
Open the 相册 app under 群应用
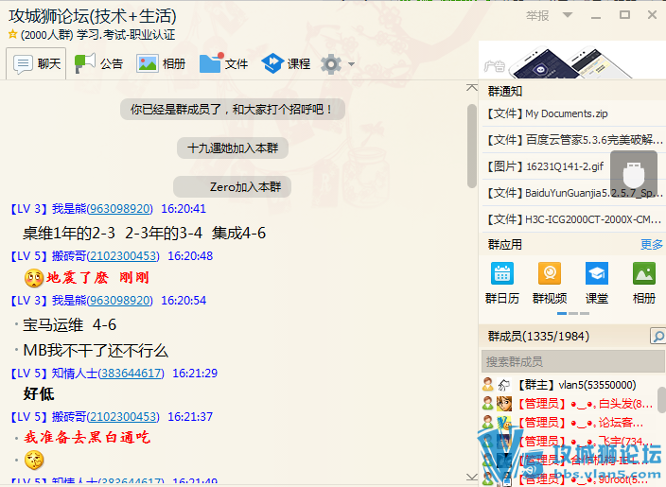(643, 283)
